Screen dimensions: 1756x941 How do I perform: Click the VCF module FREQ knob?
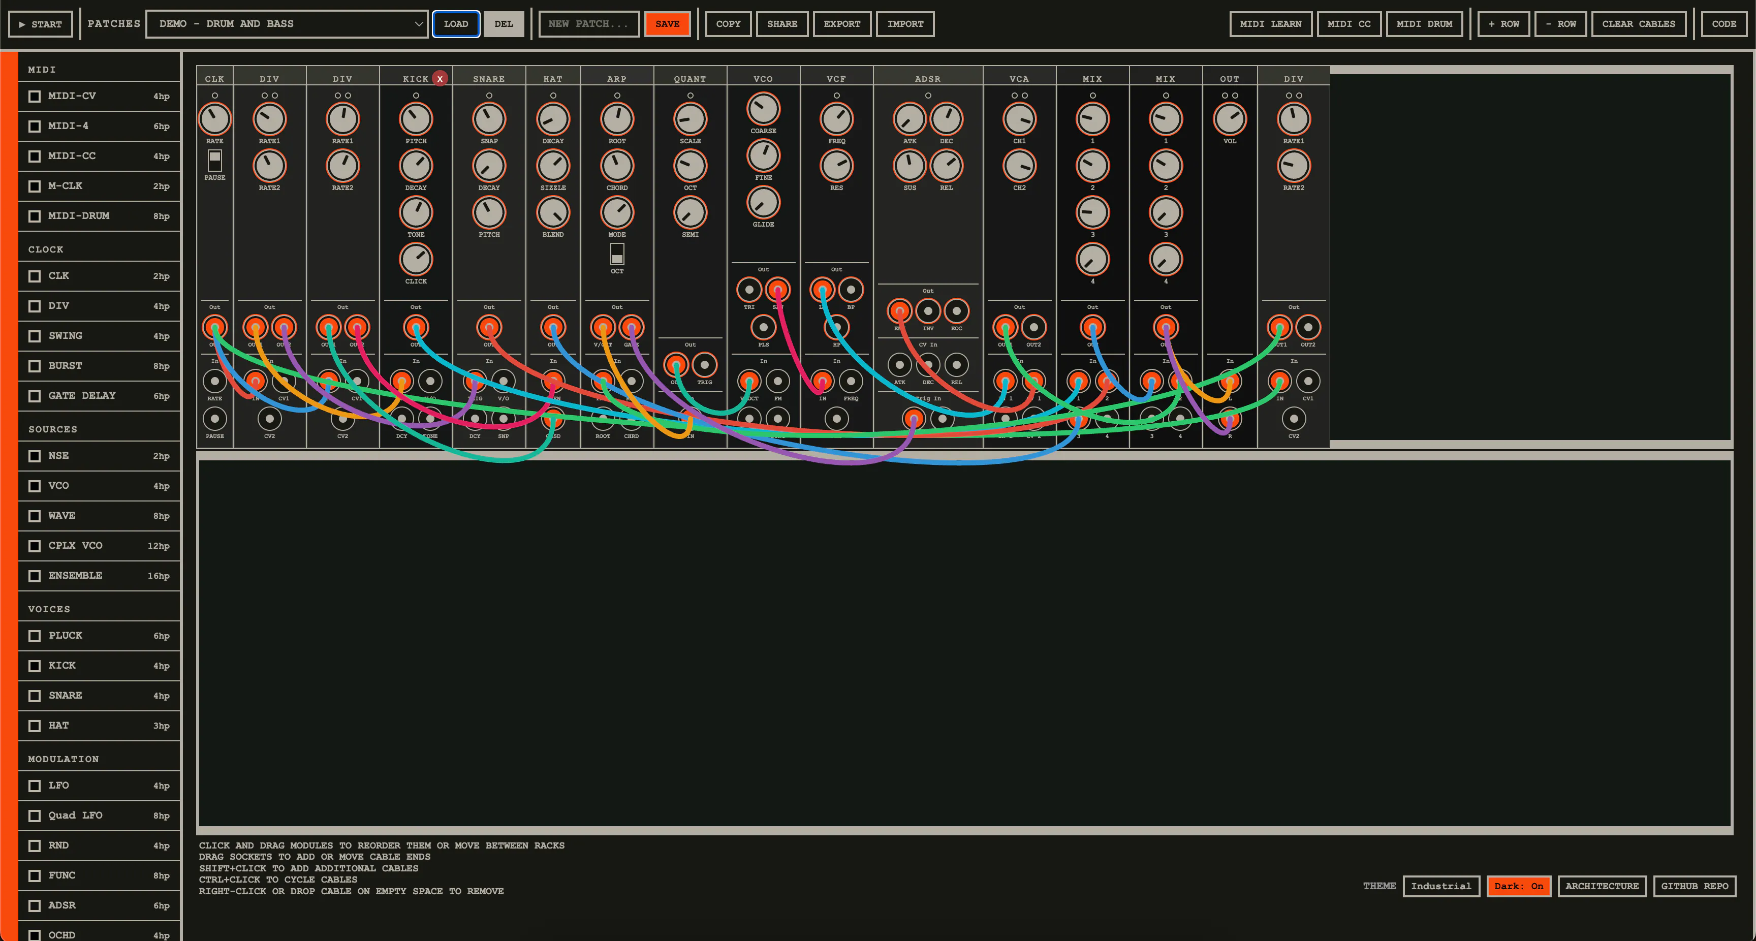(x=836, y=119)
